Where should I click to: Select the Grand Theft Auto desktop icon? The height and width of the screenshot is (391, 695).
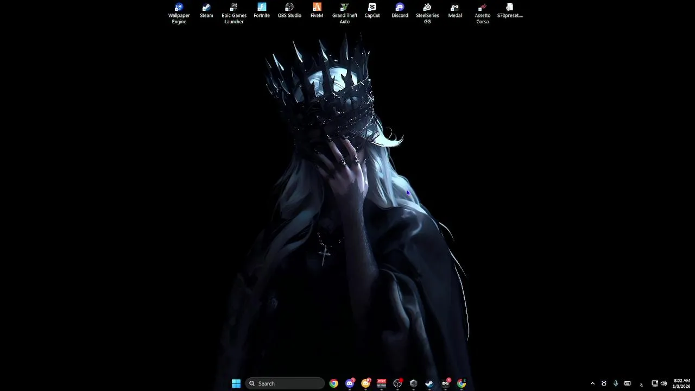tap(345, 13)
